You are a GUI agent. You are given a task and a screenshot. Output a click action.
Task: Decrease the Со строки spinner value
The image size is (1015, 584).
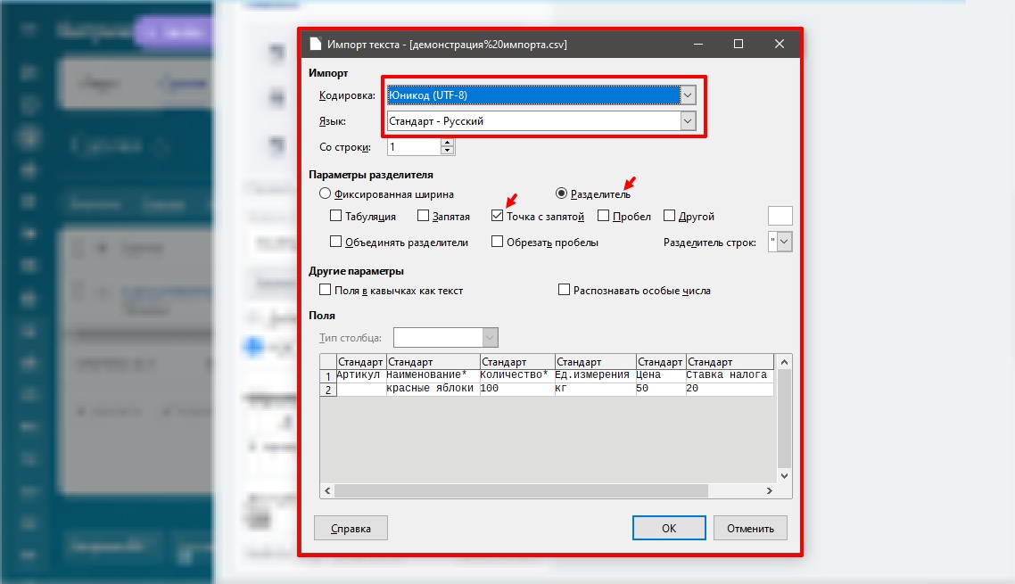[x=448, y=151]
